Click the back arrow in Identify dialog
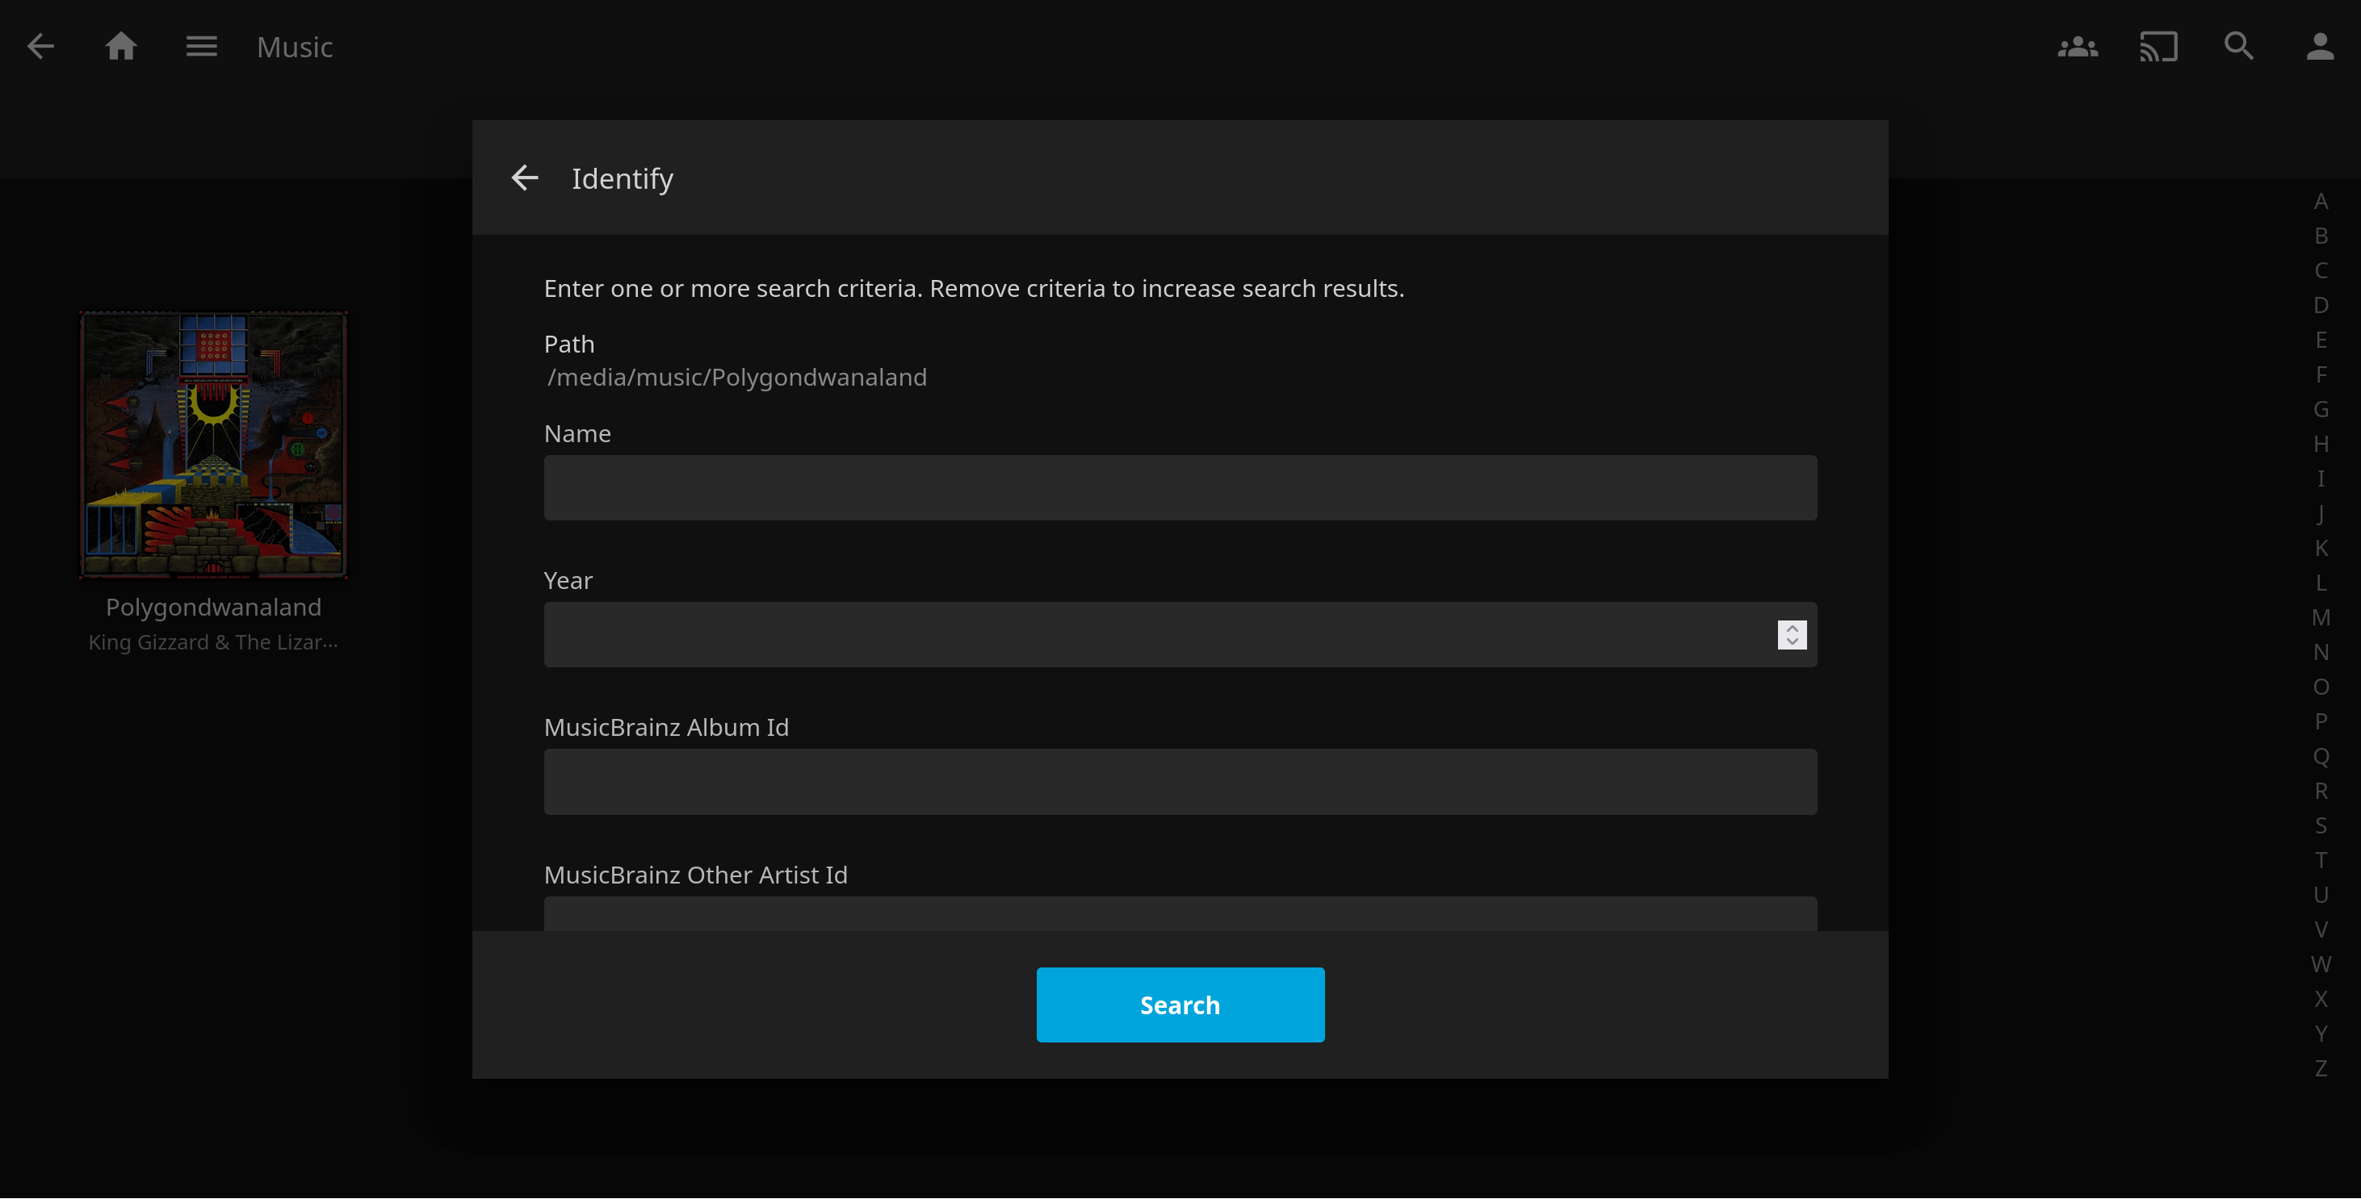Viewport: 2361px width, 1199px height. [x=524, y=178]
